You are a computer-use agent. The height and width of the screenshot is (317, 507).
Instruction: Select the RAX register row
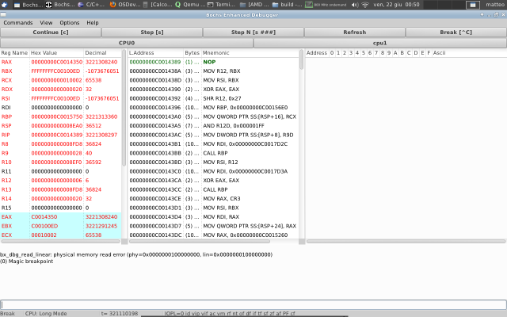click(60, 62)
